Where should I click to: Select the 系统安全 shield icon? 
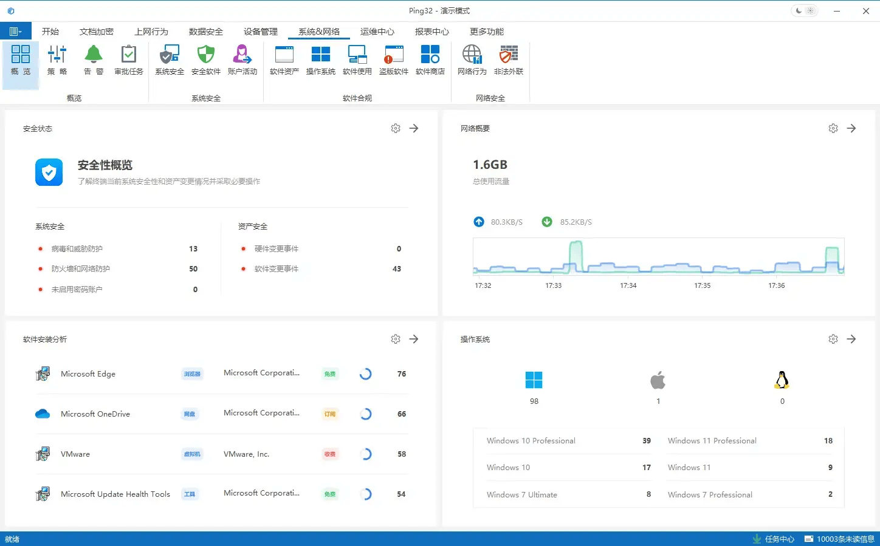coord(170,60)
